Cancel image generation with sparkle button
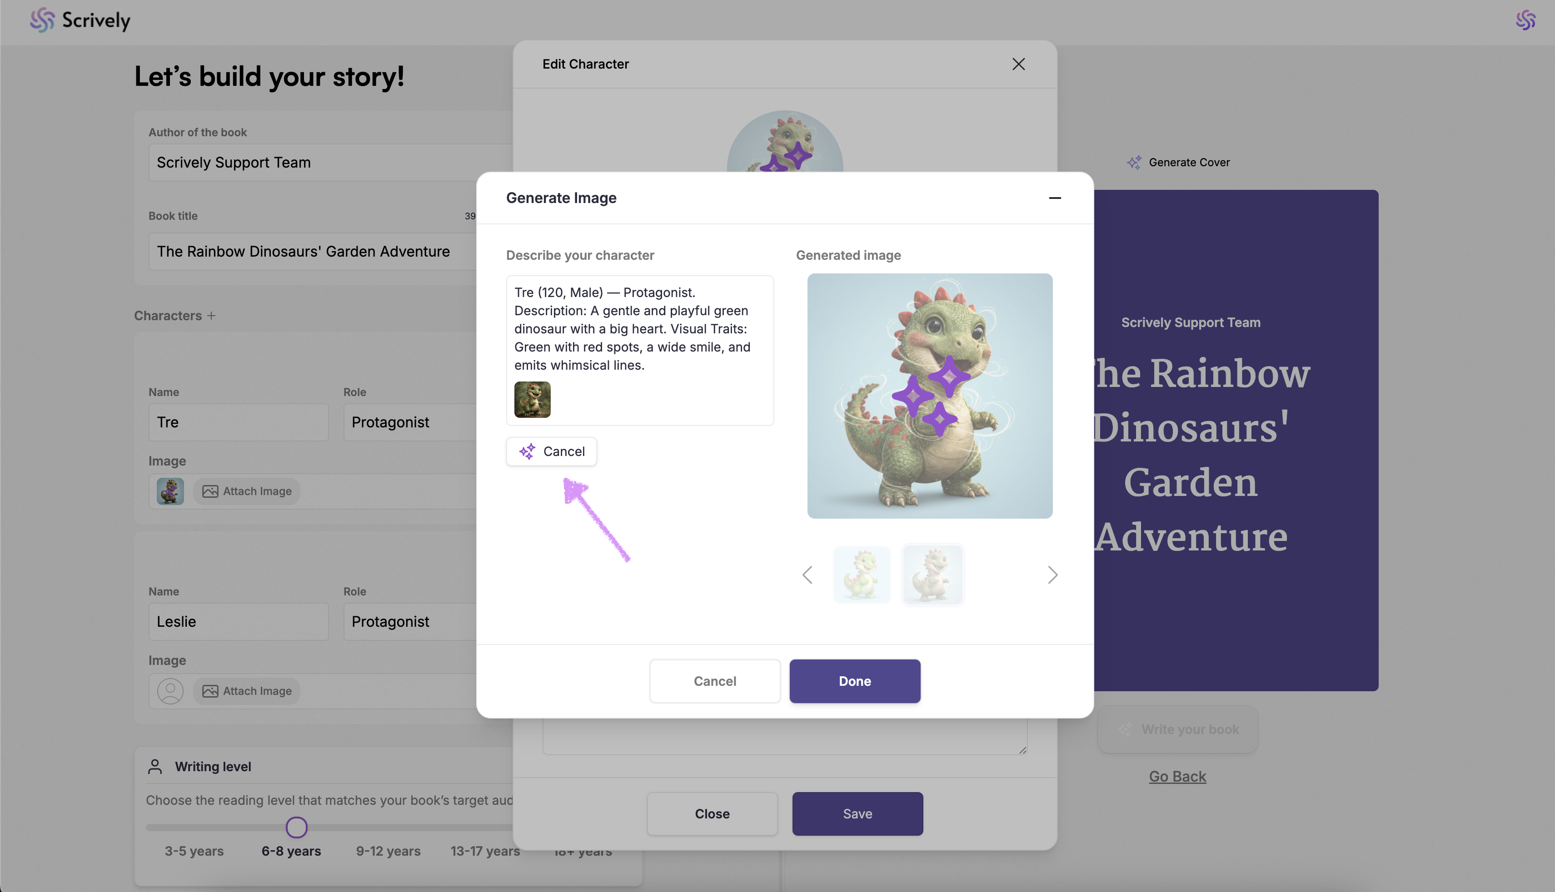Screen dimensions: 1555x892 point(551,451)
